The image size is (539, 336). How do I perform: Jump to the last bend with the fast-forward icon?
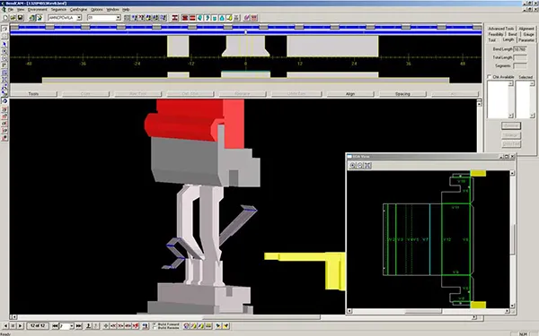(79, 326)
